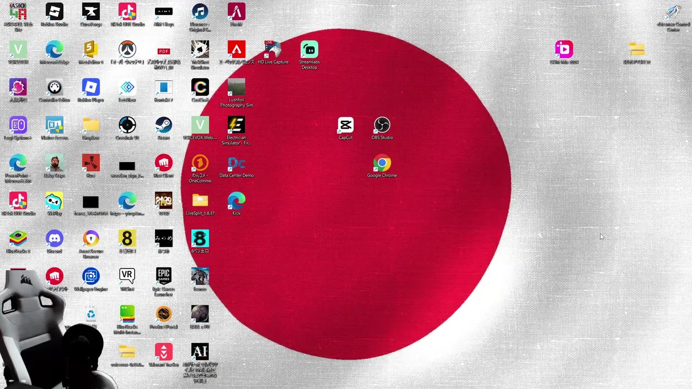This screenshot has width=692, height=389.
Task: Select the black AI game icon
Action: 200,352
